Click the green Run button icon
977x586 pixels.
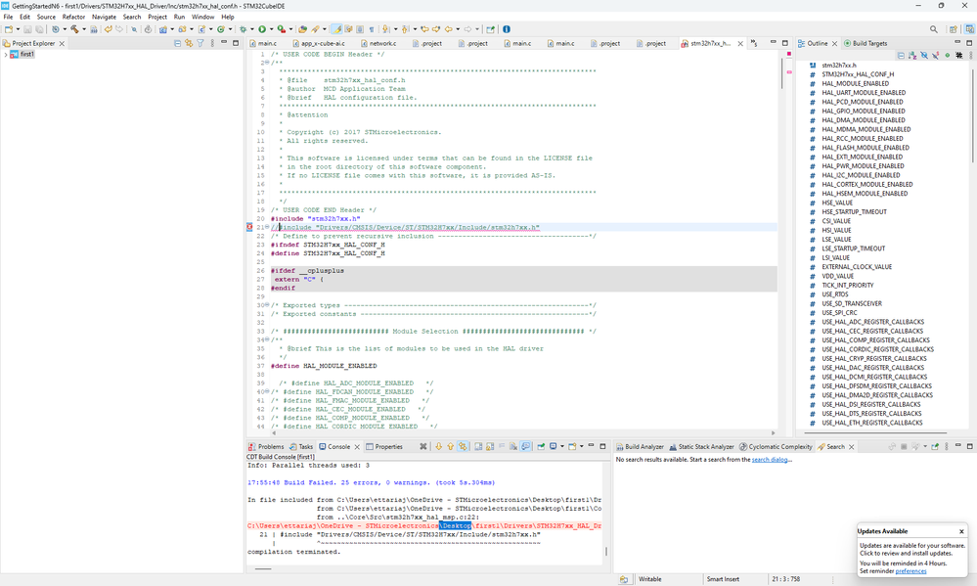[x=261, y=29]
